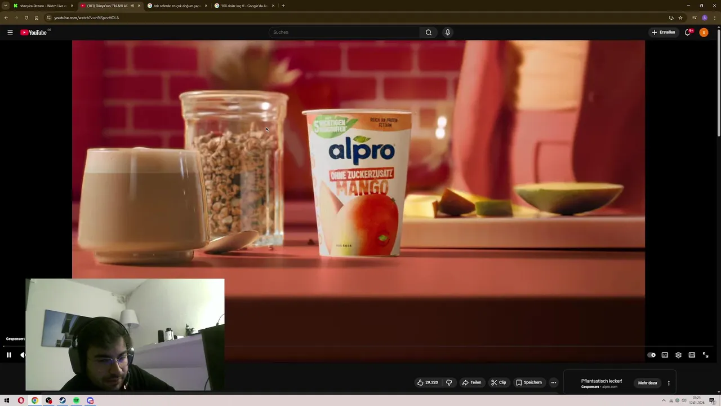Toggle the autoplay switch in the player
The height and width of the screenshot is (406, 721).
(651, 355)
